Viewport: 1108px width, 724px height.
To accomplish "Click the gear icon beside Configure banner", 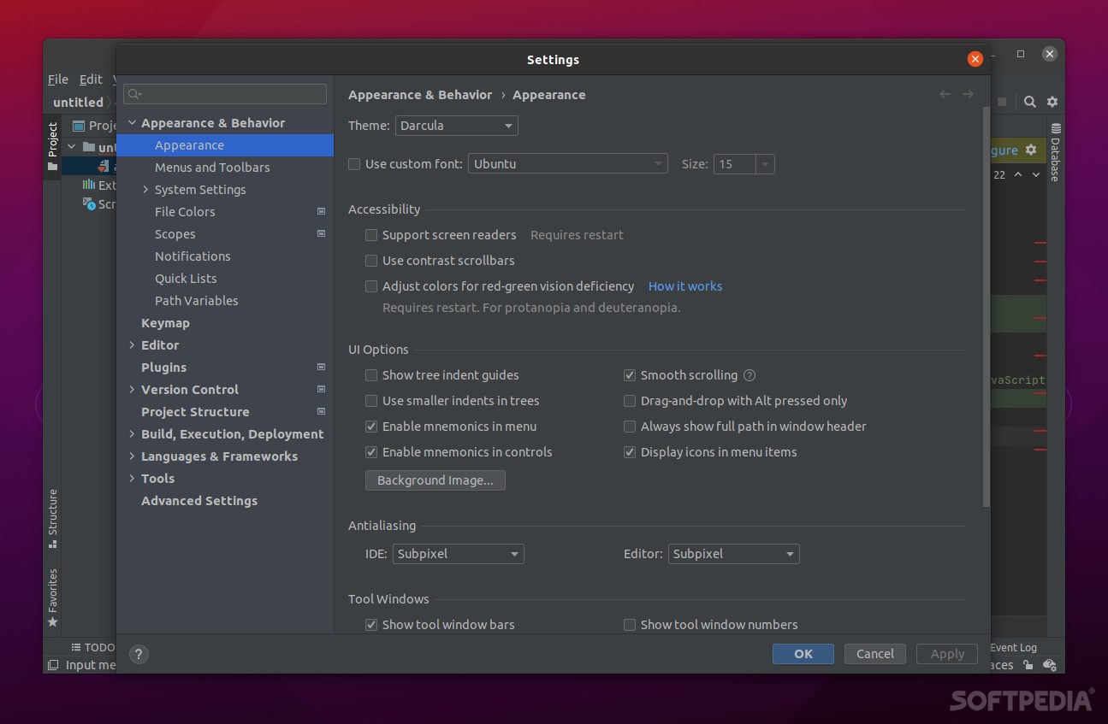I will [x=1031, y=150].
